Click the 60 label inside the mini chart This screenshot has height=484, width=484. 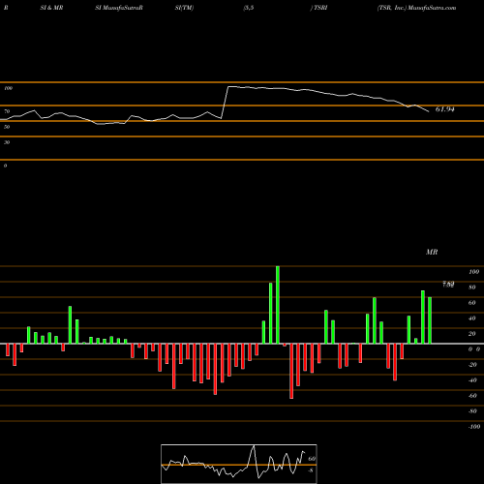point(312,459)
